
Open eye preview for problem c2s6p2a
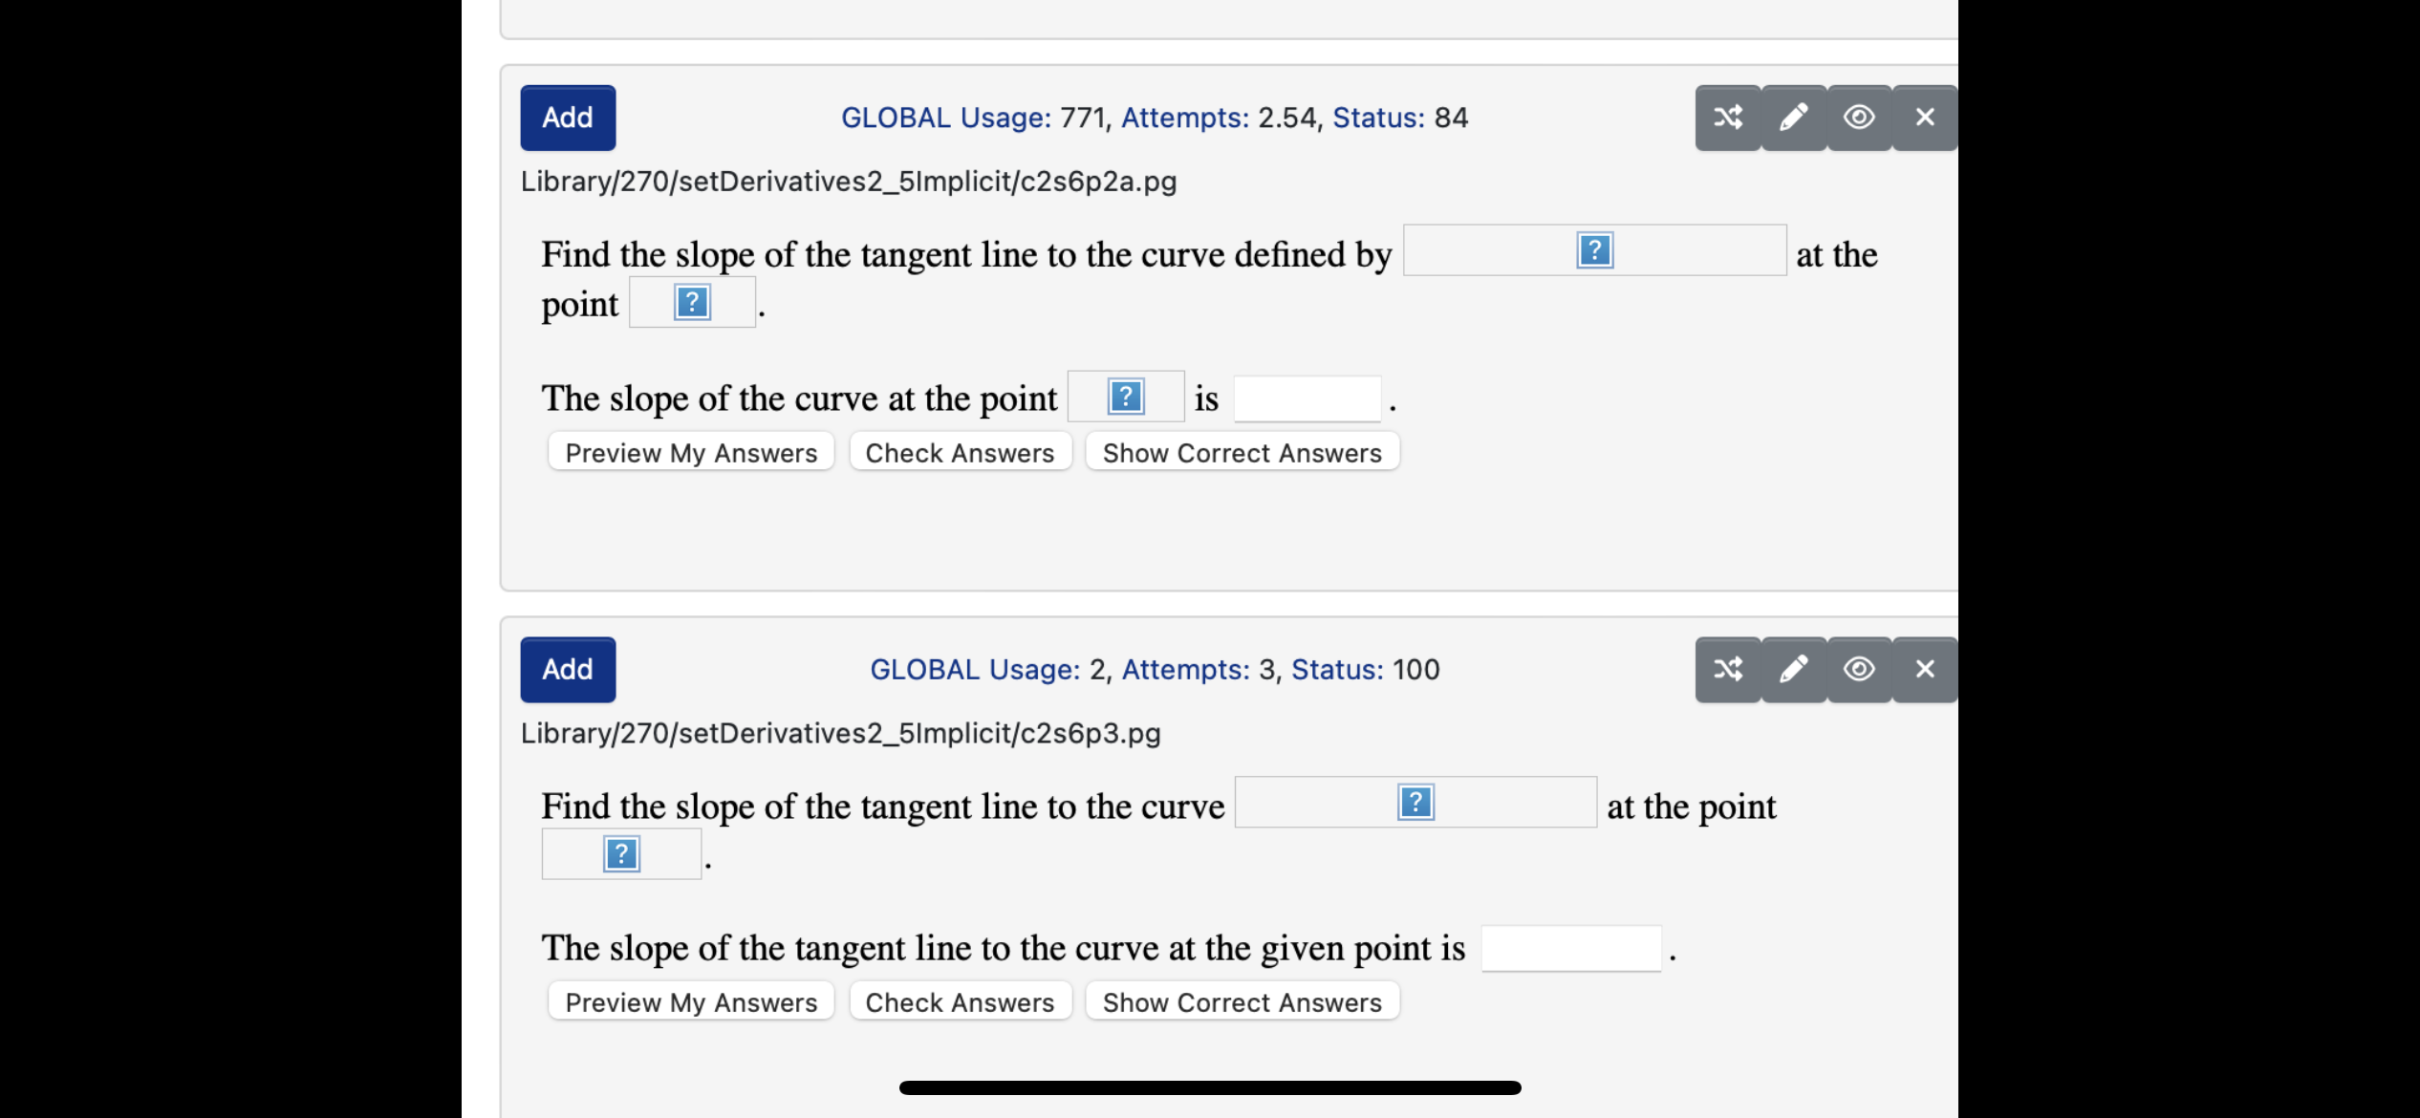point(1858,117)
